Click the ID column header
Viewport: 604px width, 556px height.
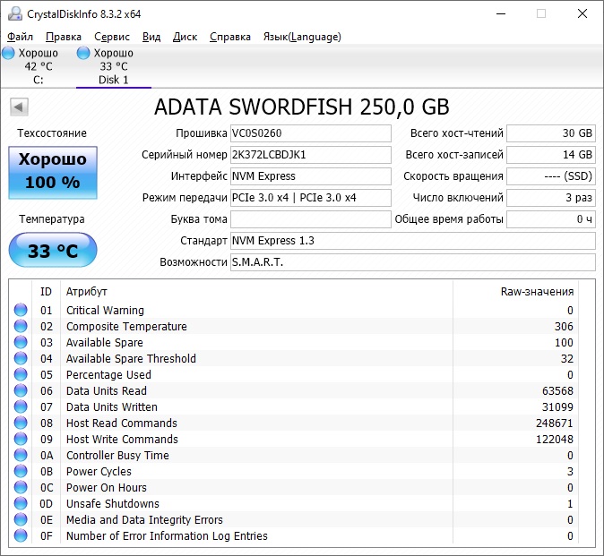click(46, 291)
